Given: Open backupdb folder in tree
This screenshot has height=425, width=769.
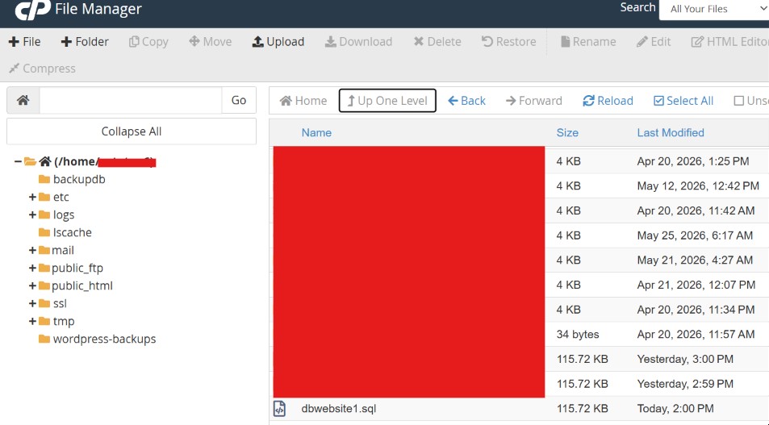Looking at the screenshot, I should click(x=79, y=179).
